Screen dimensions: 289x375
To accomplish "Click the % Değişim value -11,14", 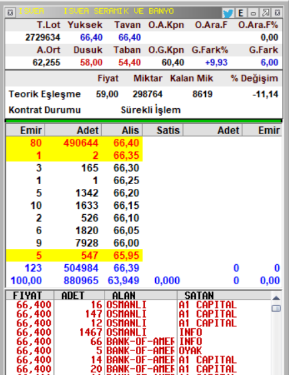I will [266, 94].
